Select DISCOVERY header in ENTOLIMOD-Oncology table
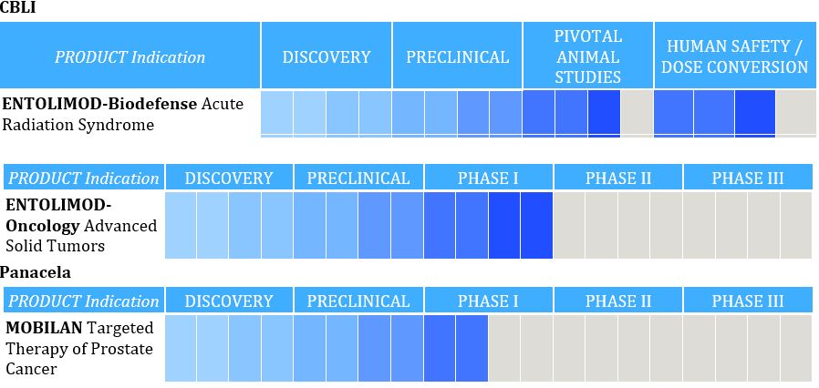The height and width of the screenshot is (388, 819). point(229,178)
